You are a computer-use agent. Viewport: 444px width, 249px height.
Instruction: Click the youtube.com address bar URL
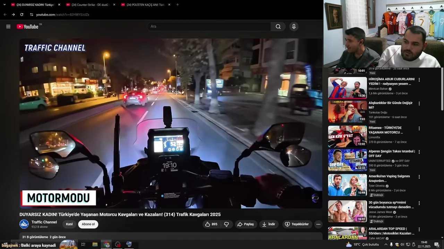(x=62, y=15)
